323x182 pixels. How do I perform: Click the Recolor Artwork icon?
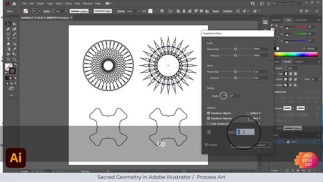[x=161, y=11]
